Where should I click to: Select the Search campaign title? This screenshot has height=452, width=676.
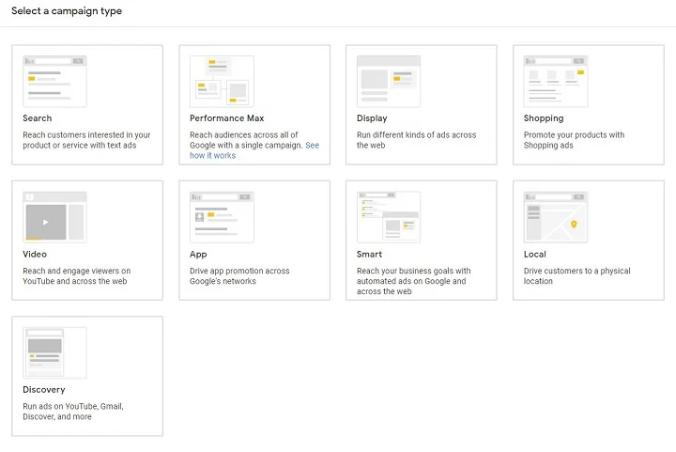(x=37, y=118)
